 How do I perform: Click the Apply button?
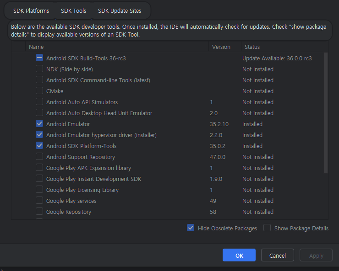[316, 255]
